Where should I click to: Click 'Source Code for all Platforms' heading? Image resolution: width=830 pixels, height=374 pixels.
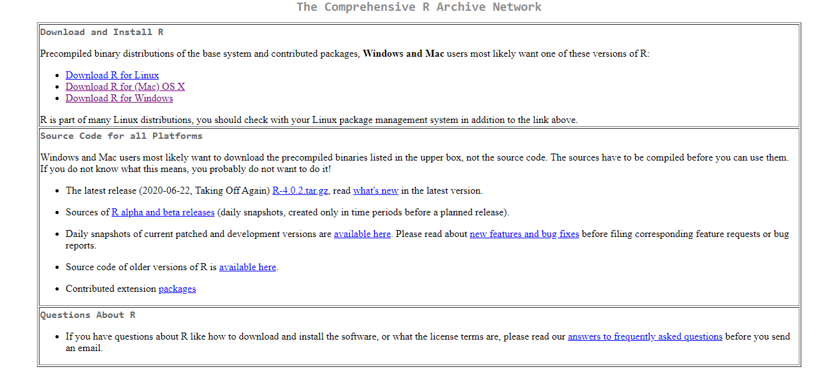121,136
